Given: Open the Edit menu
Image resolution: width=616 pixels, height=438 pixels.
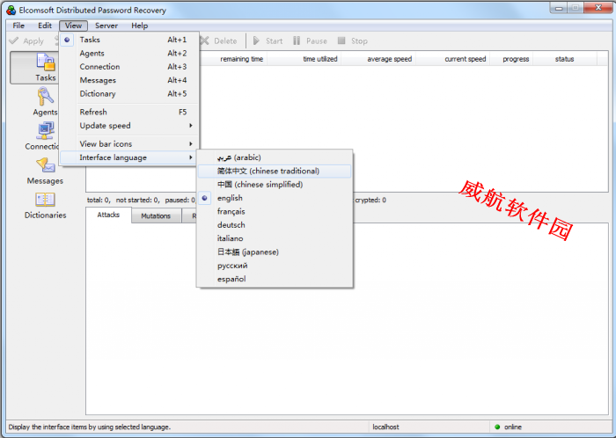Looking at the screenshot, I should click(45, 26).
